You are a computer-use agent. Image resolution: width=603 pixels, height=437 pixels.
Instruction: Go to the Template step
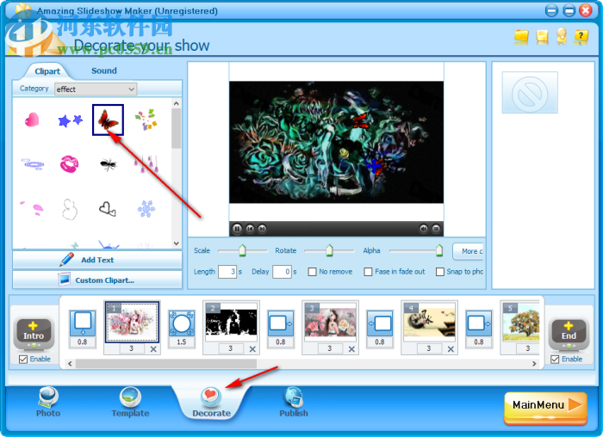[130, 403]
